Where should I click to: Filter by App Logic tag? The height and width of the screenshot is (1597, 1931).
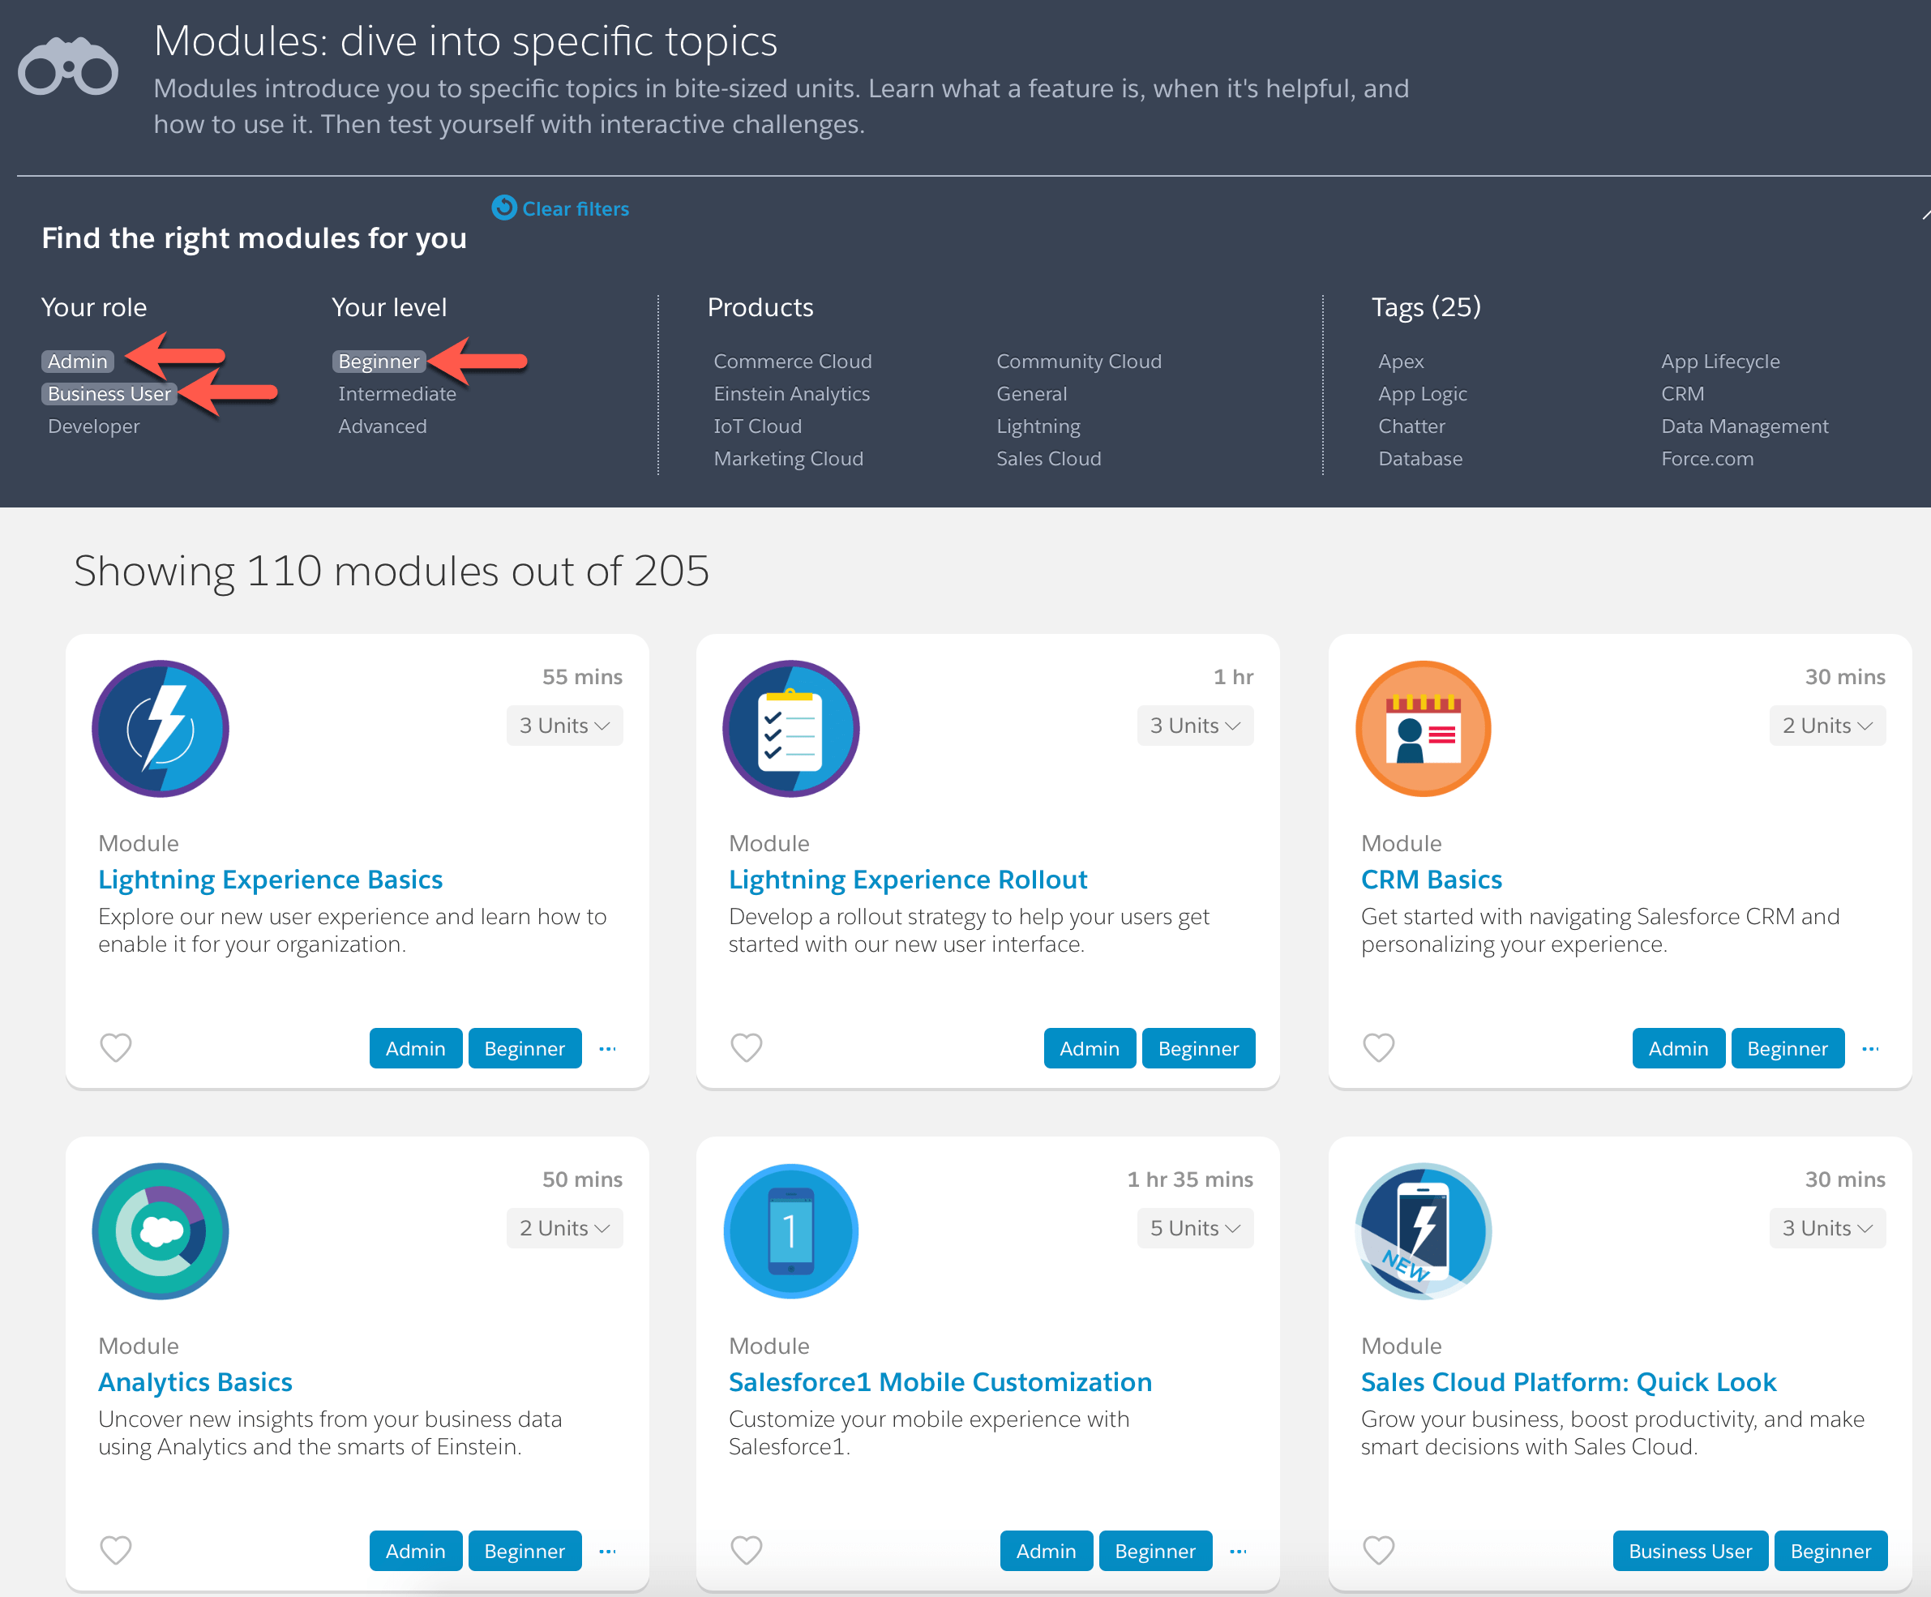click(x=1423, y=393)
